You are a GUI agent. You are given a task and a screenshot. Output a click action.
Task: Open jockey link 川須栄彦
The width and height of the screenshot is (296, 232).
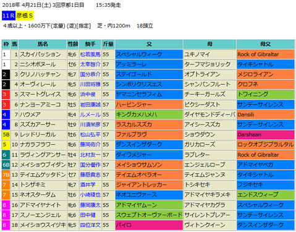coord(90,124)
